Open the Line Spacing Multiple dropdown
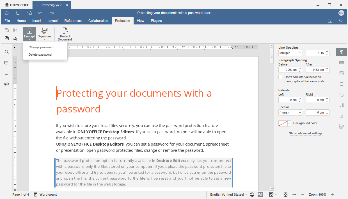This screenshot has height=199, width=348. [290, 53]
